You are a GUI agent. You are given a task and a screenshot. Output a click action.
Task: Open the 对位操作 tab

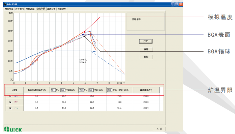pos(20,9)
